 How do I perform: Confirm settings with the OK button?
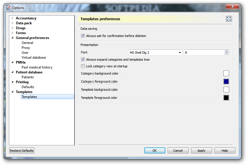click(155, 151)
